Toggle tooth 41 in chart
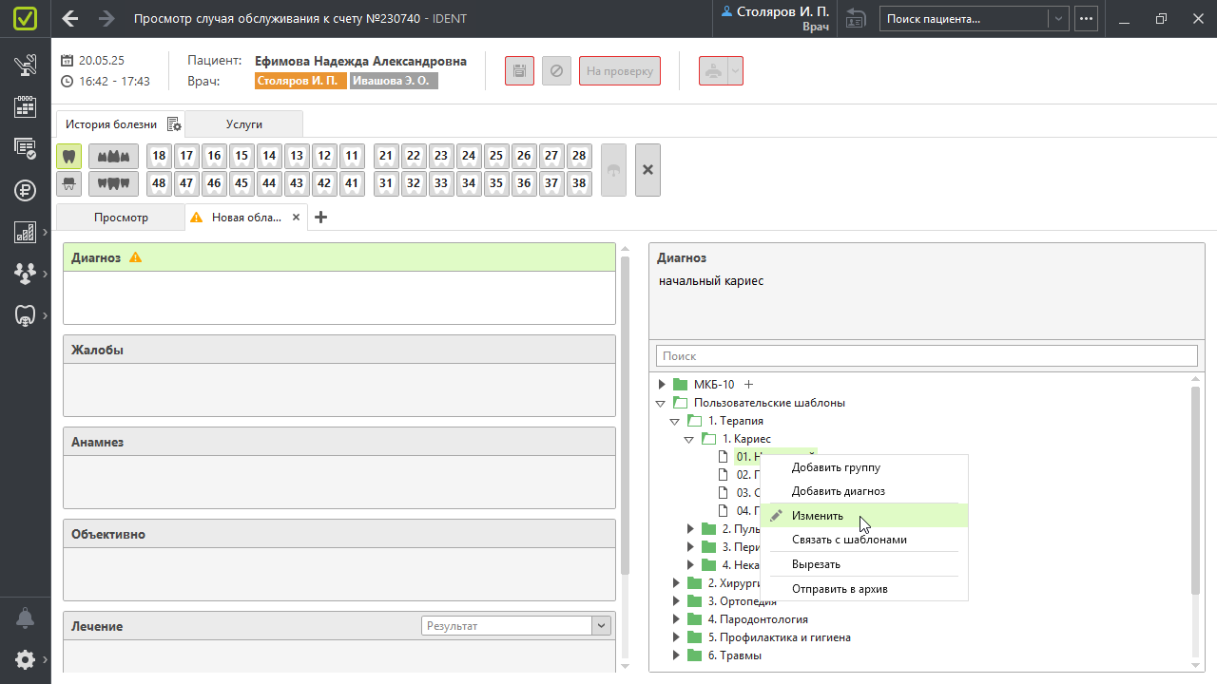1217x684 pixels. pyautogui.click(x=352, y=183)
